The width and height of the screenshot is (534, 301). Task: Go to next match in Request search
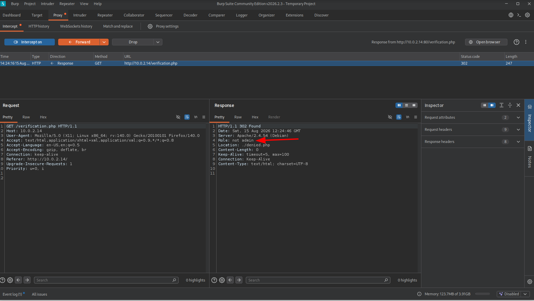point(27,280)
